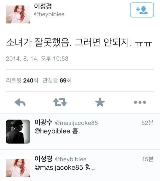Click @masijacoke85 mention in bottom reply

coord(59,168)
